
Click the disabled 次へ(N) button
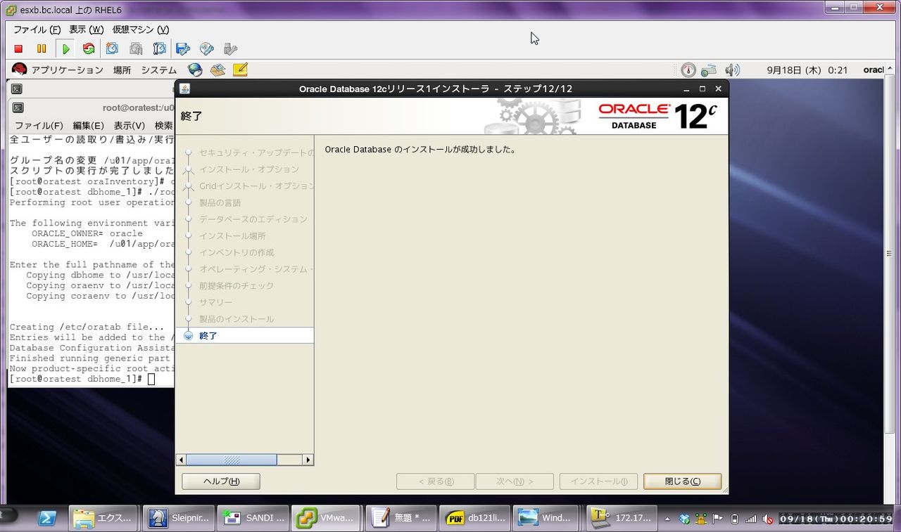coord(515,481)
